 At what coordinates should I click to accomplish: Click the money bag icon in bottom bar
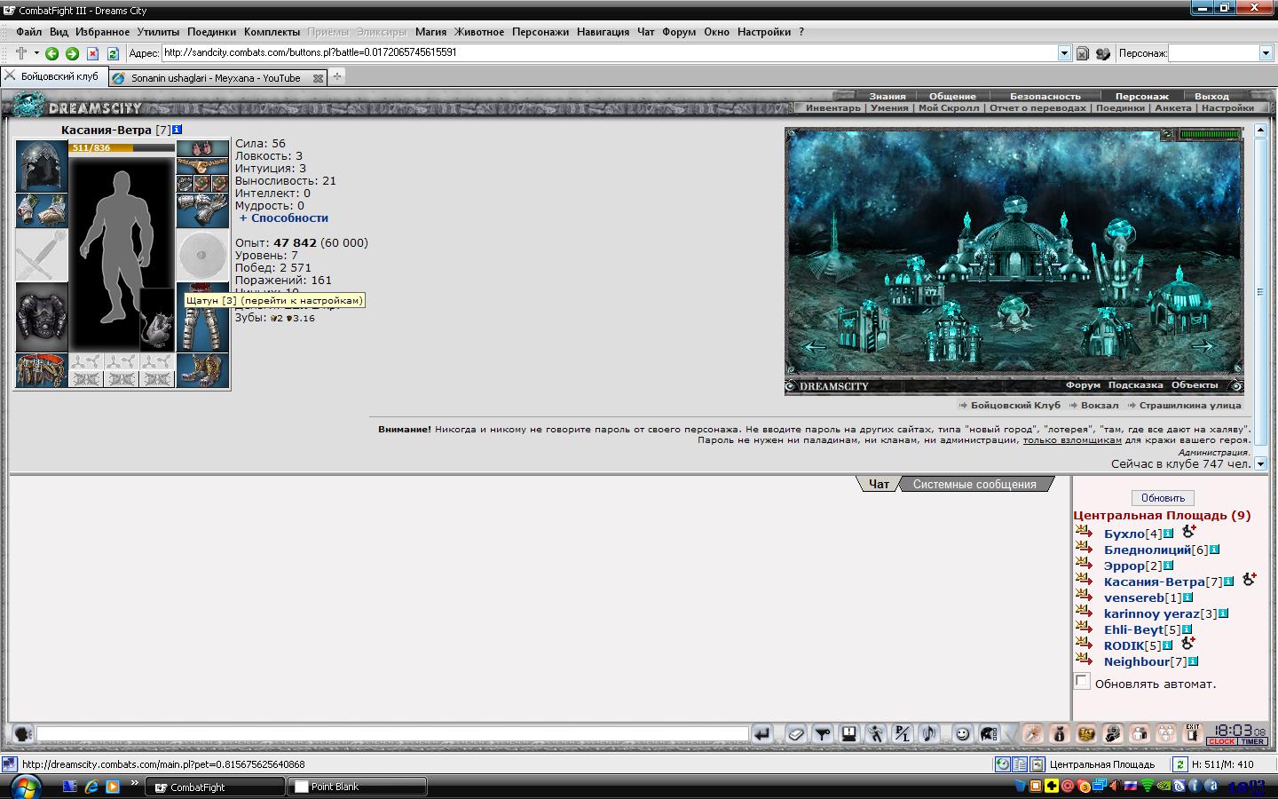[1059, 733]
